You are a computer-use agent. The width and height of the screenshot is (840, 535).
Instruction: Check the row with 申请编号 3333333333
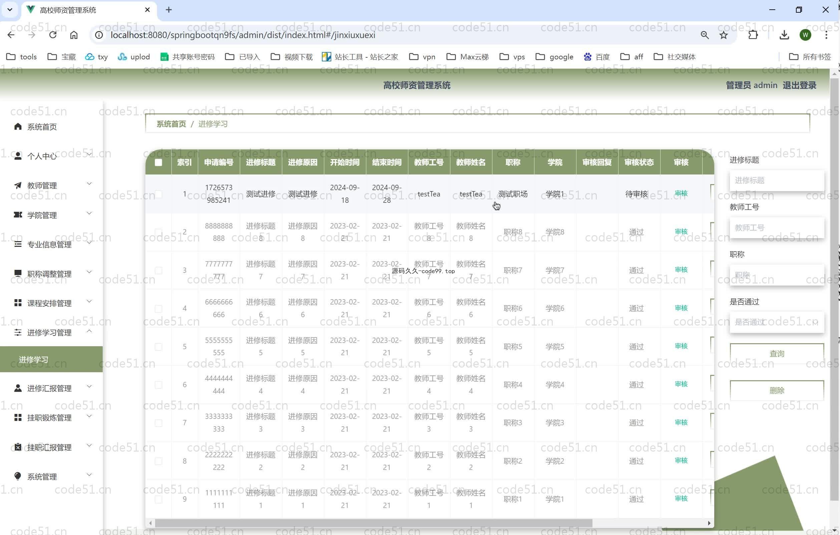pos(158,423)
